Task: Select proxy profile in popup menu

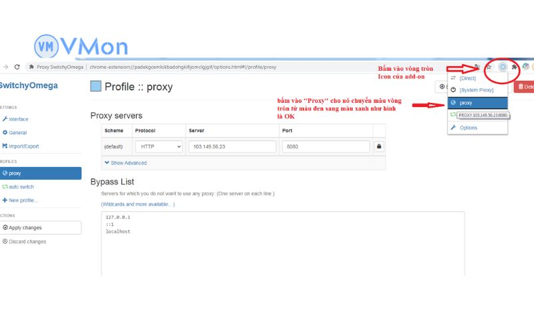Action: tap(477, 103)
